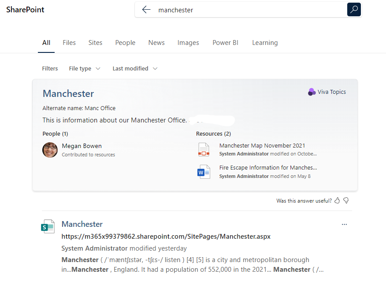
Task: Expand the File type filter dropdown
Action: coord(85,68)
